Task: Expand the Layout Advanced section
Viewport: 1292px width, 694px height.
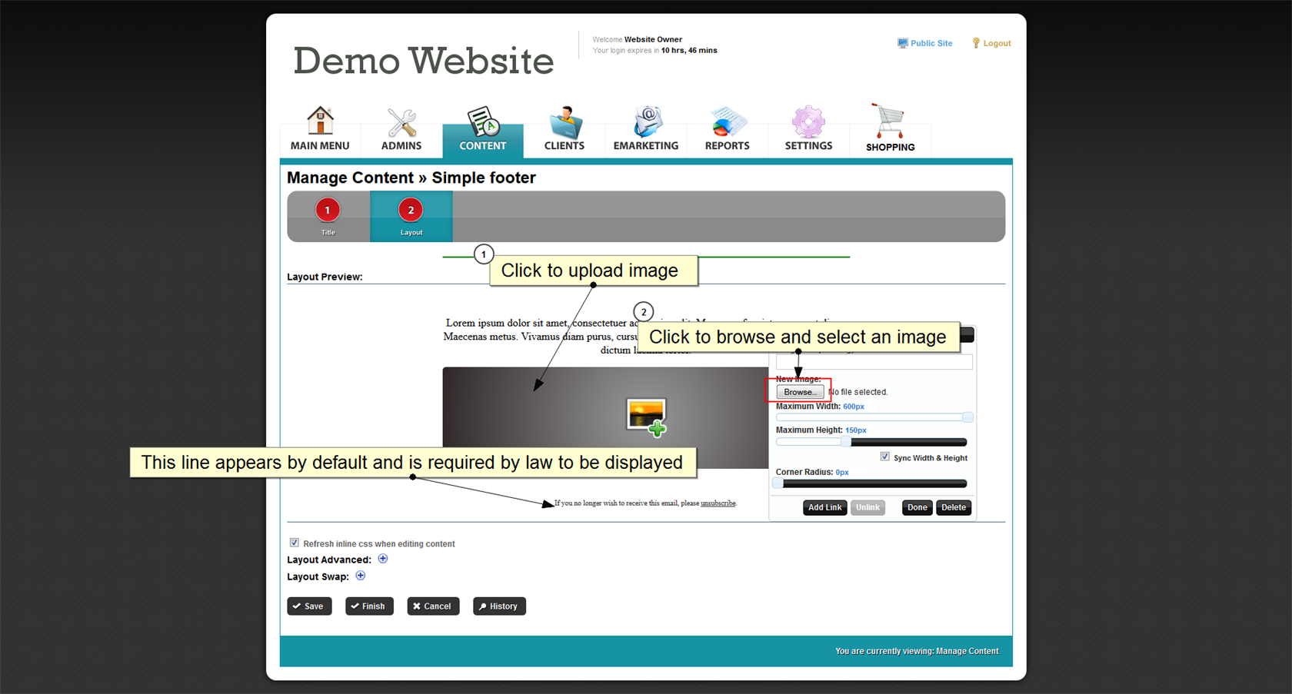Action: click(x=383, y=559)
